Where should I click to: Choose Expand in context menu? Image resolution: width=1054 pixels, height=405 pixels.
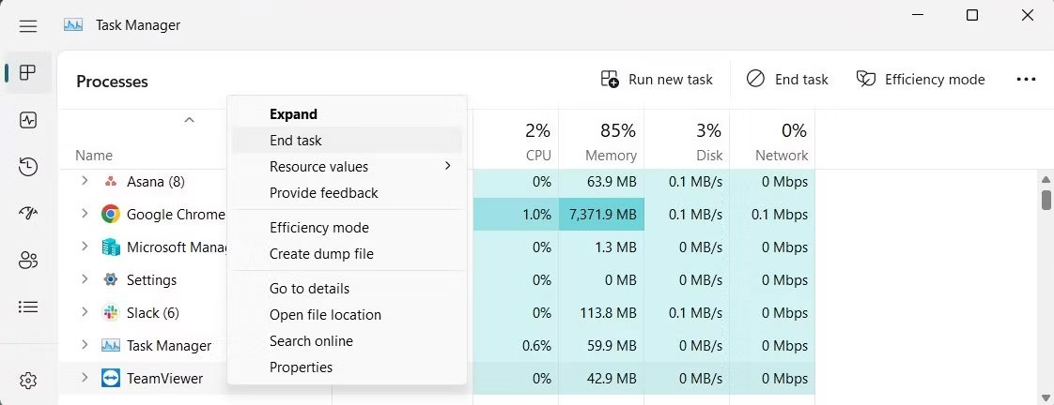347,114
